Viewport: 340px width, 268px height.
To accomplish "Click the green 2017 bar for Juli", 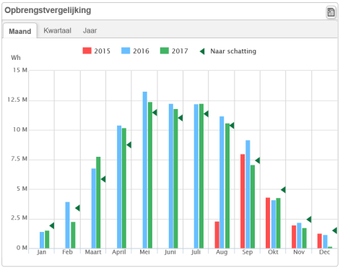I will coord(201,176).
